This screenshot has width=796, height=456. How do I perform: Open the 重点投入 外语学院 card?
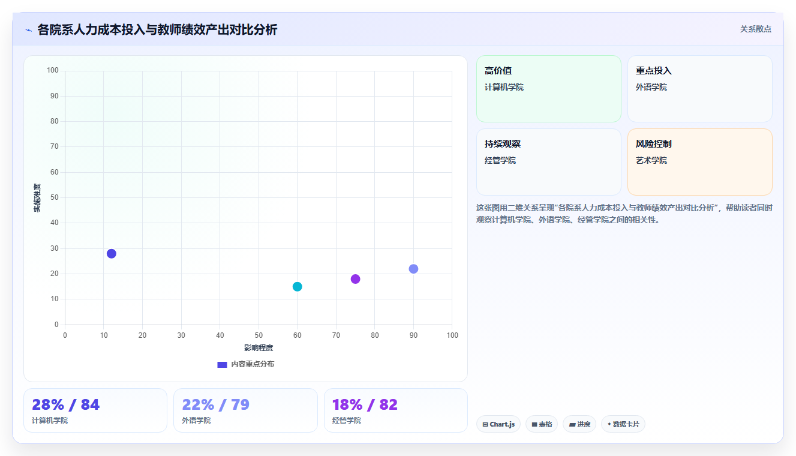[700, 89]
